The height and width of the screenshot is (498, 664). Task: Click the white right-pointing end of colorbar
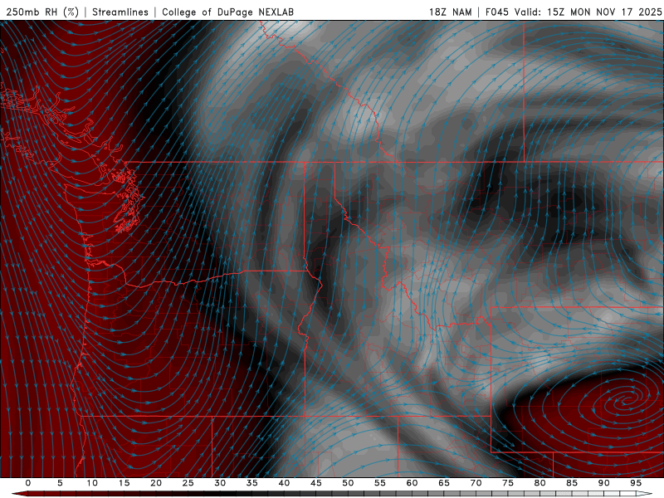(646, 494)
